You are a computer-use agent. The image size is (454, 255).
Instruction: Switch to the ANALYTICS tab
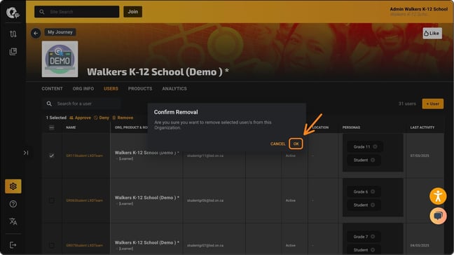click(174, 88)
